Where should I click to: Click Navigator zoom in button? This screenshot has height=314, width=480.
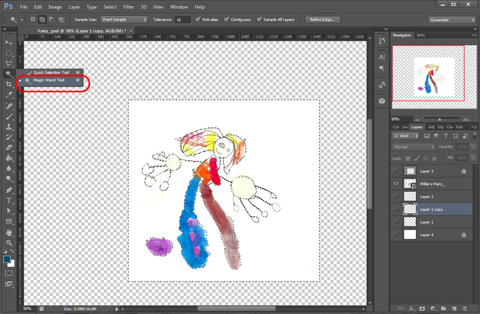pyautogui.click(x=466, y=119)
